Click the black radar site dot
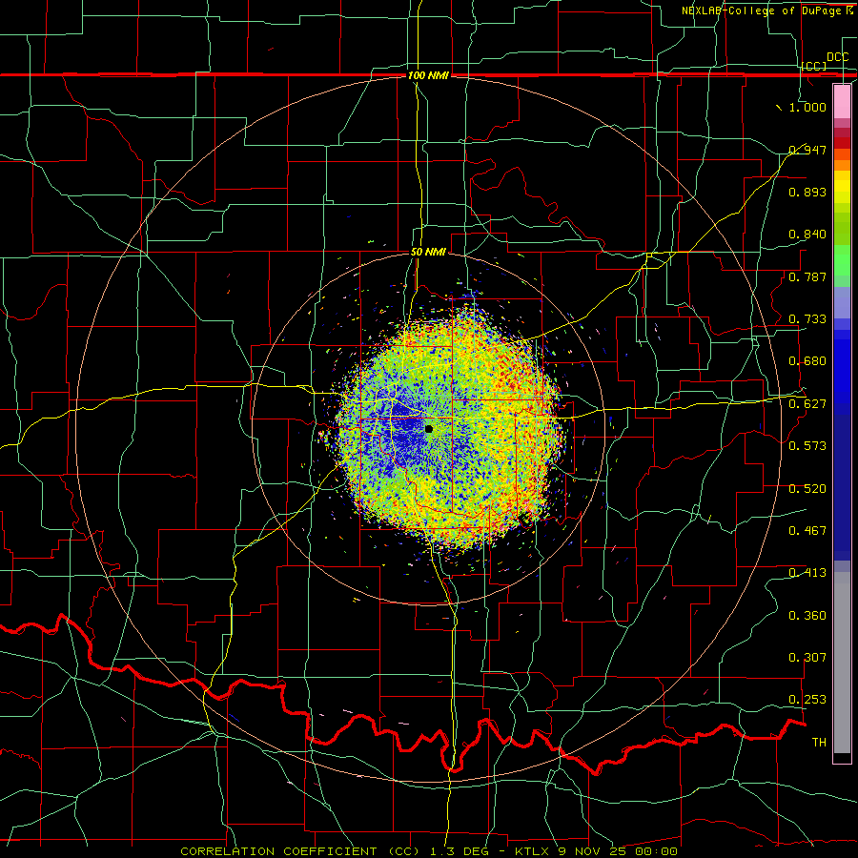 pos(429,429)
